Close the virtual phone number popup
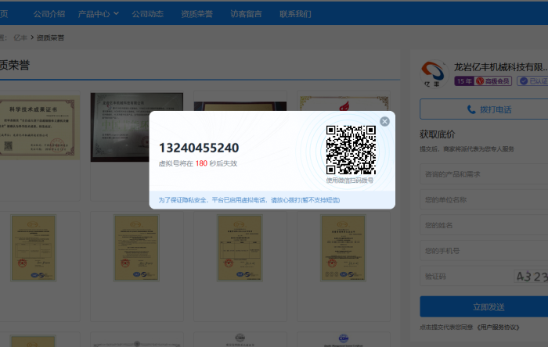This screenshot has width=548, height=347. point(384,121)
